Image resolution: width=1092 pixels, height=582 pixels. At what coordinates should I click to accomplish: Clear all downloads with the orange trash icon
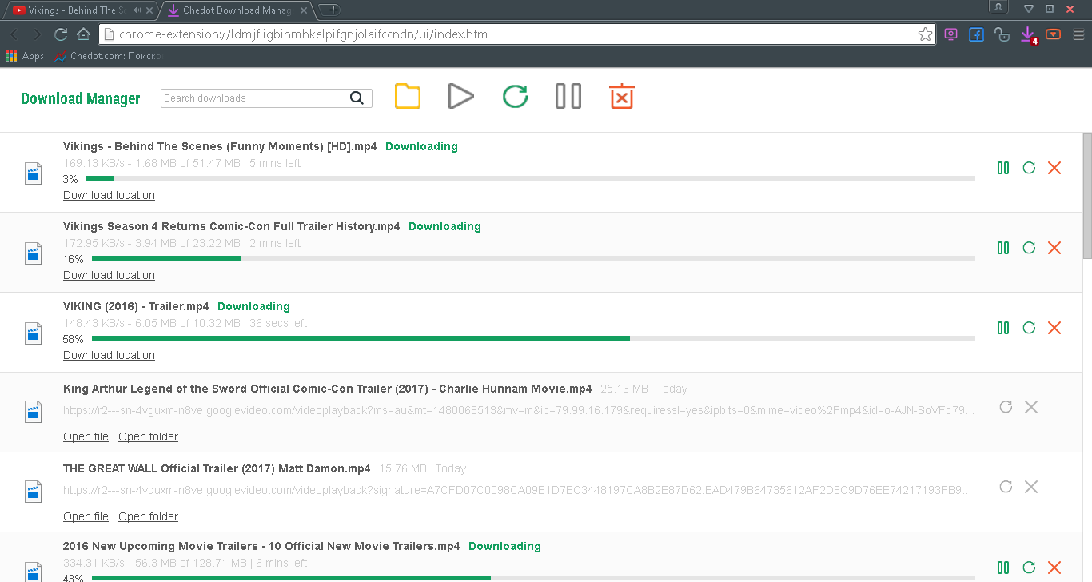(x=621, y=96)
